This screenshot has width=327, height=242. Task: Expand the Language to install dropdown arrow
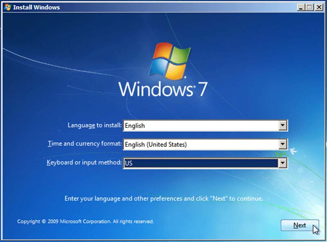pyautogui.click(x=282, y=125)
